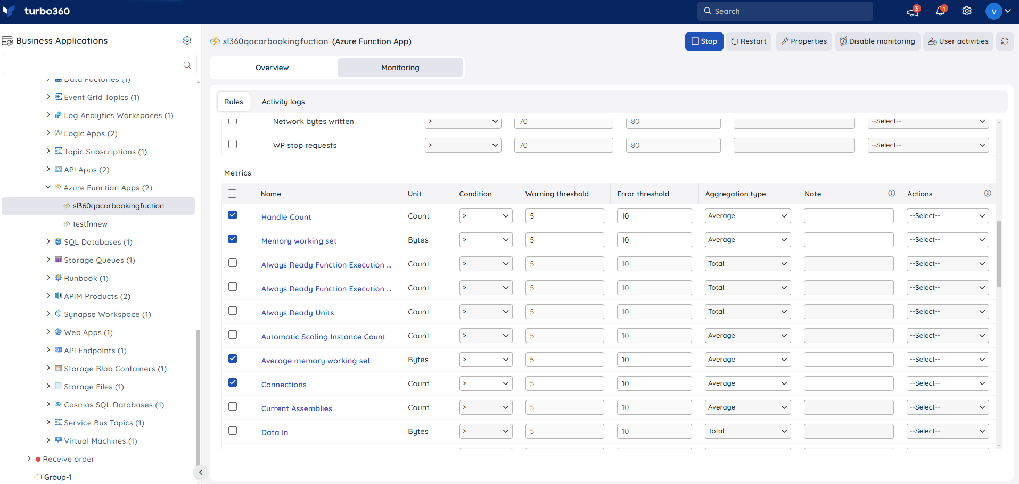Click the Storage Blob Containers icon

pyautogui.click(x=59, y=368)
